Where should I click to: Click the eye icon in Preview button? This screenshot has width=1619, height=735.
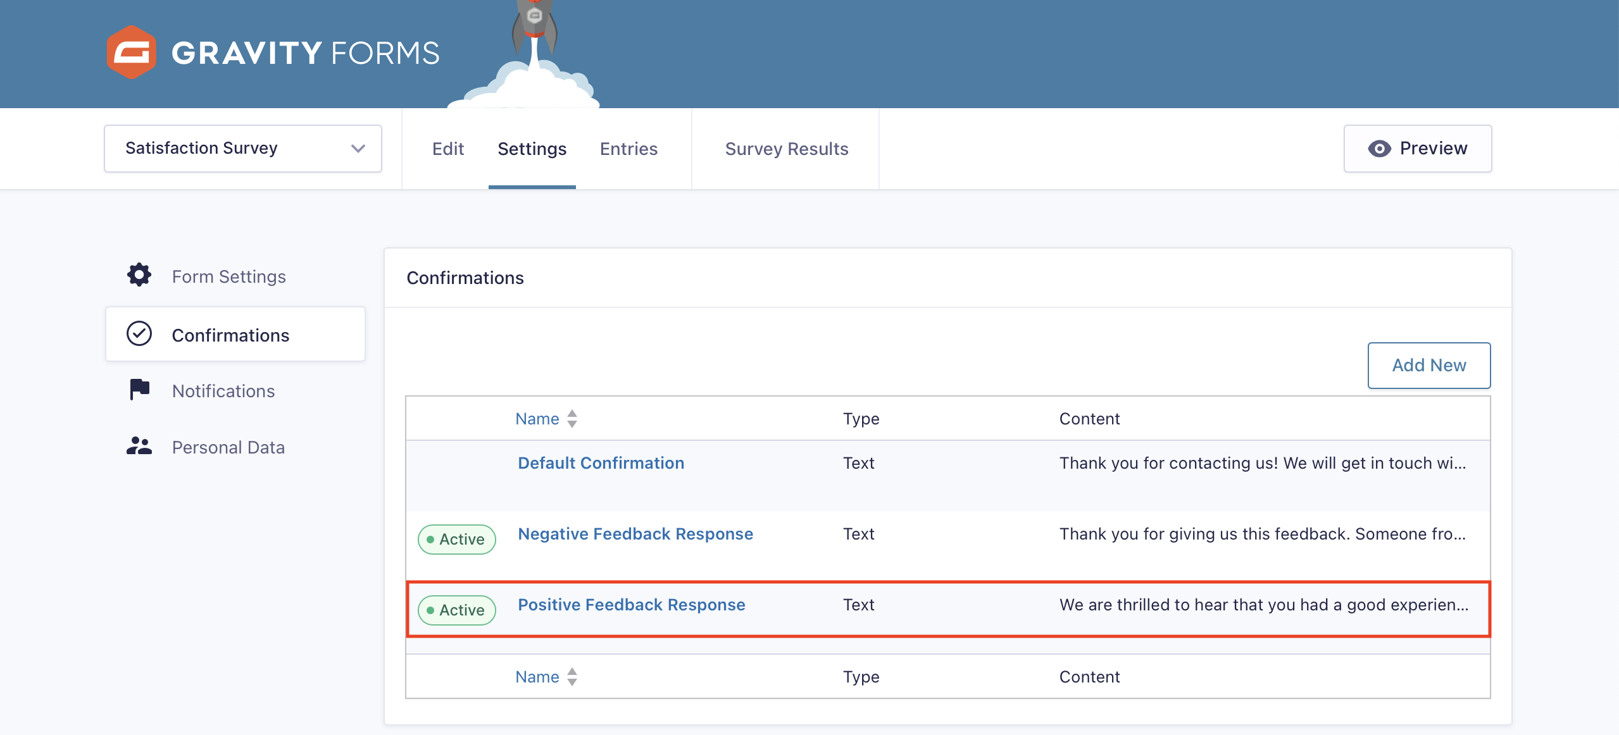point(1380,149)
